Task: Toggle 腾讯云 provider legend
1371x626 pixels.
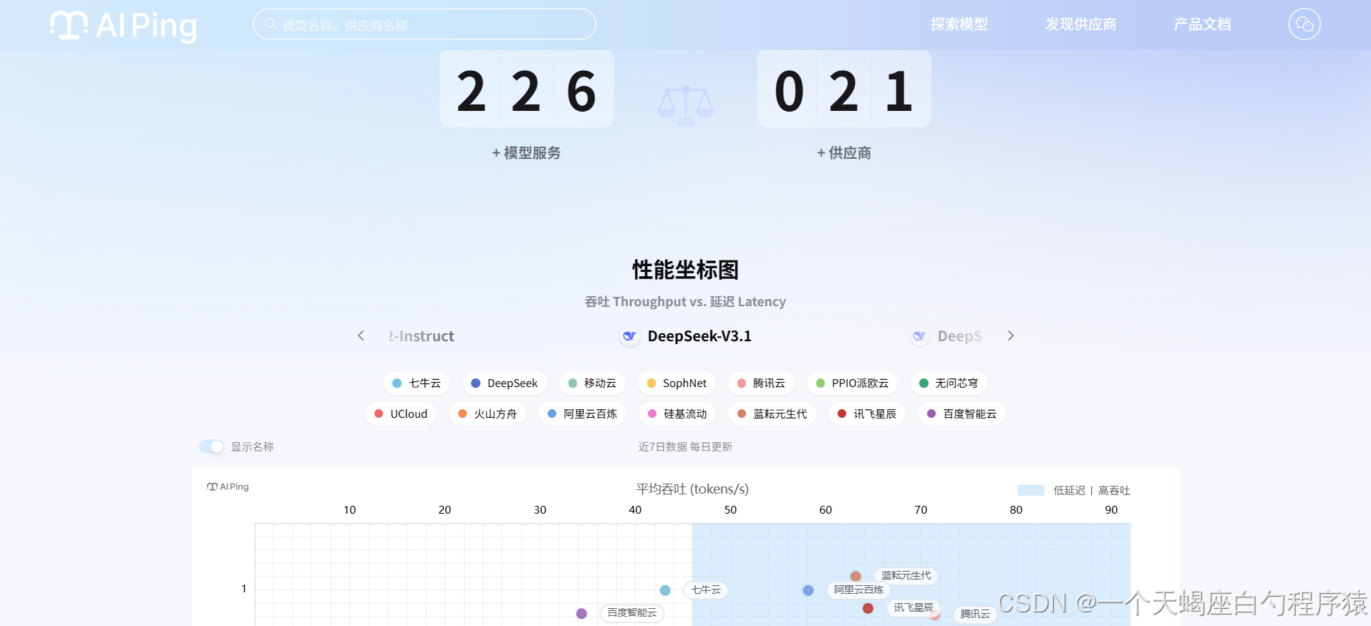Action: point(761,383)
